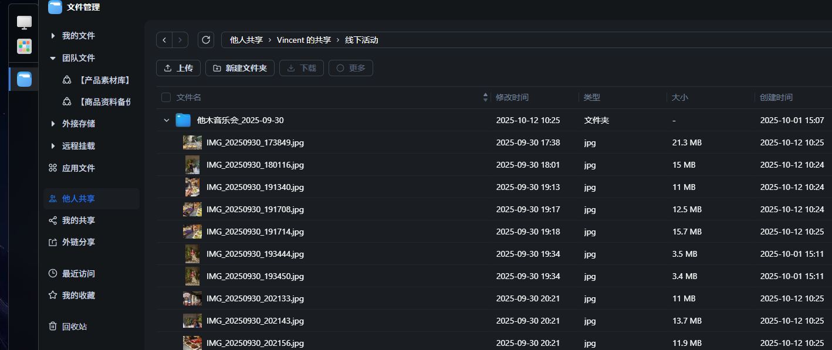
Task: Expand the 我的文件 tree node
Action: pos(53,36)
